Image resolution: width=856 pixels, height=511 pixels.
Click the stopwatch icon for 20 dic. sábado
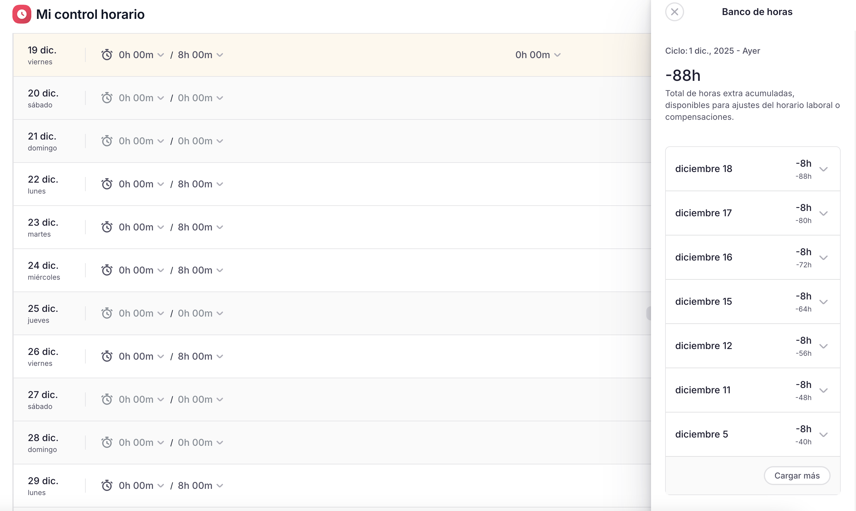pyautogui.click(x=107, y=98)
